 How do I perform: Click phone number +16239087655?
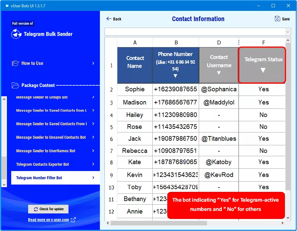pos(176,90)
